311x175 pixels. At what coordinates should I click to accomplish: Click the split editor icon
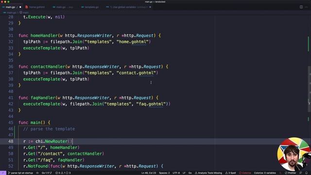pos(301,7)
